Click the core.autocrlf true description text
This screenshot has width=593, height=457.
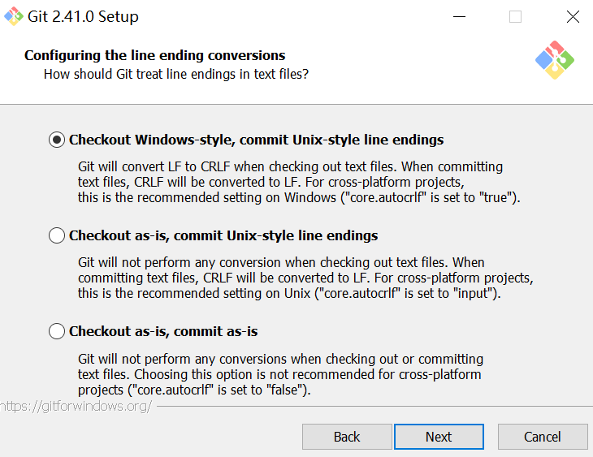[299, 182]
